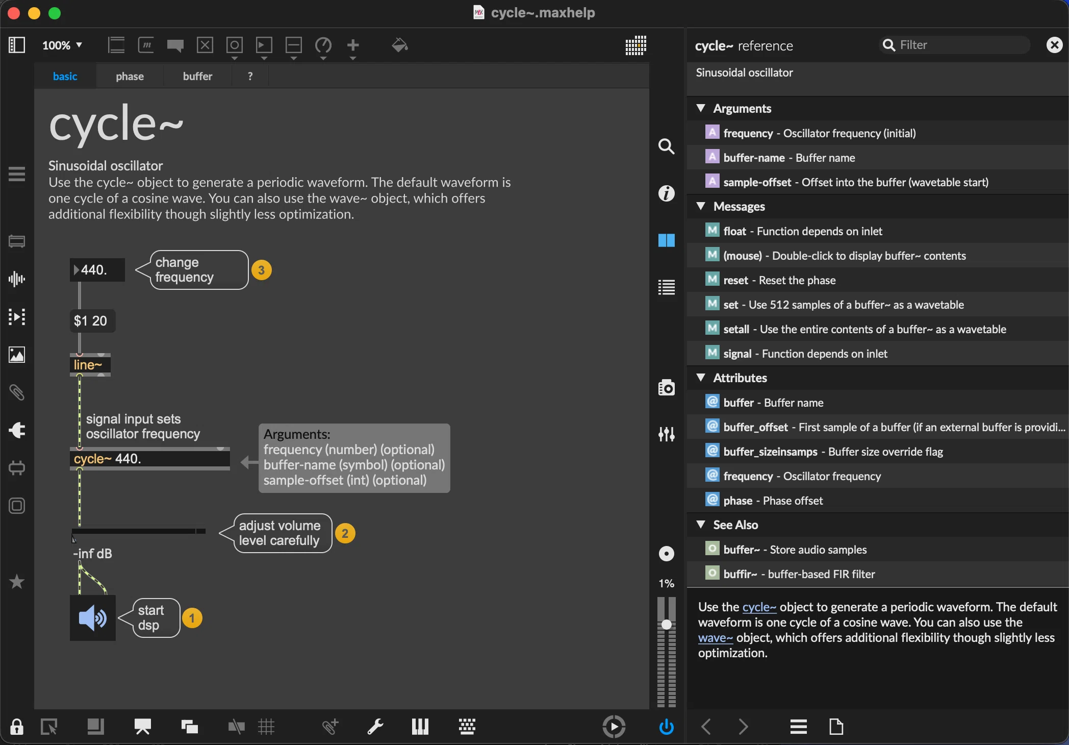Add a comment object from toolbar
The image size is (1069, 745).
(x=175, y=45)
